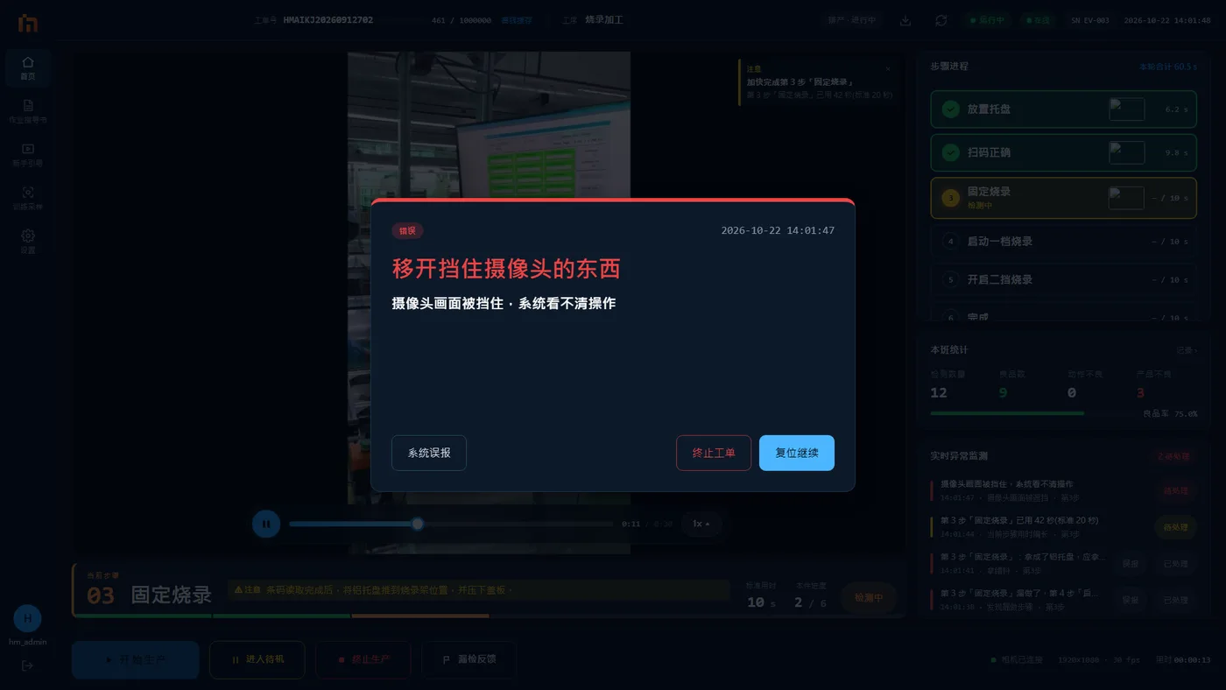Image resolution: width=1226 pixels, height=690 pixels.
Task: Click the H user avatar
Action: point(27,618)
